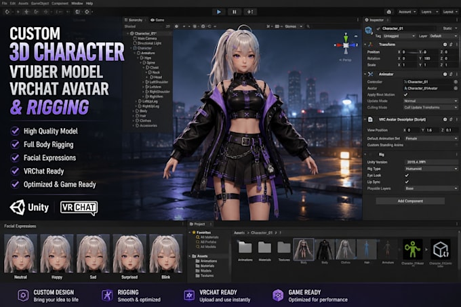Click the cloud services icon beside Account
The width and height of the screenshot is (461, 307).
389,12
